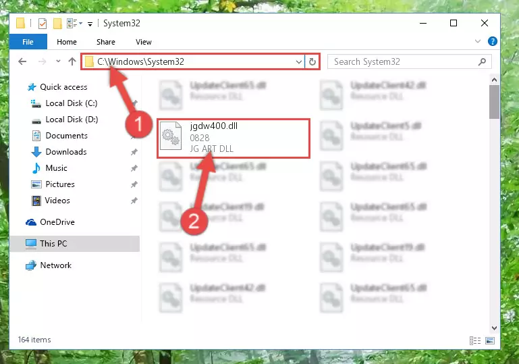Viewport: 519px width, 364px height.
Task: Open Music in the sidebar
Action: [49, 168]
